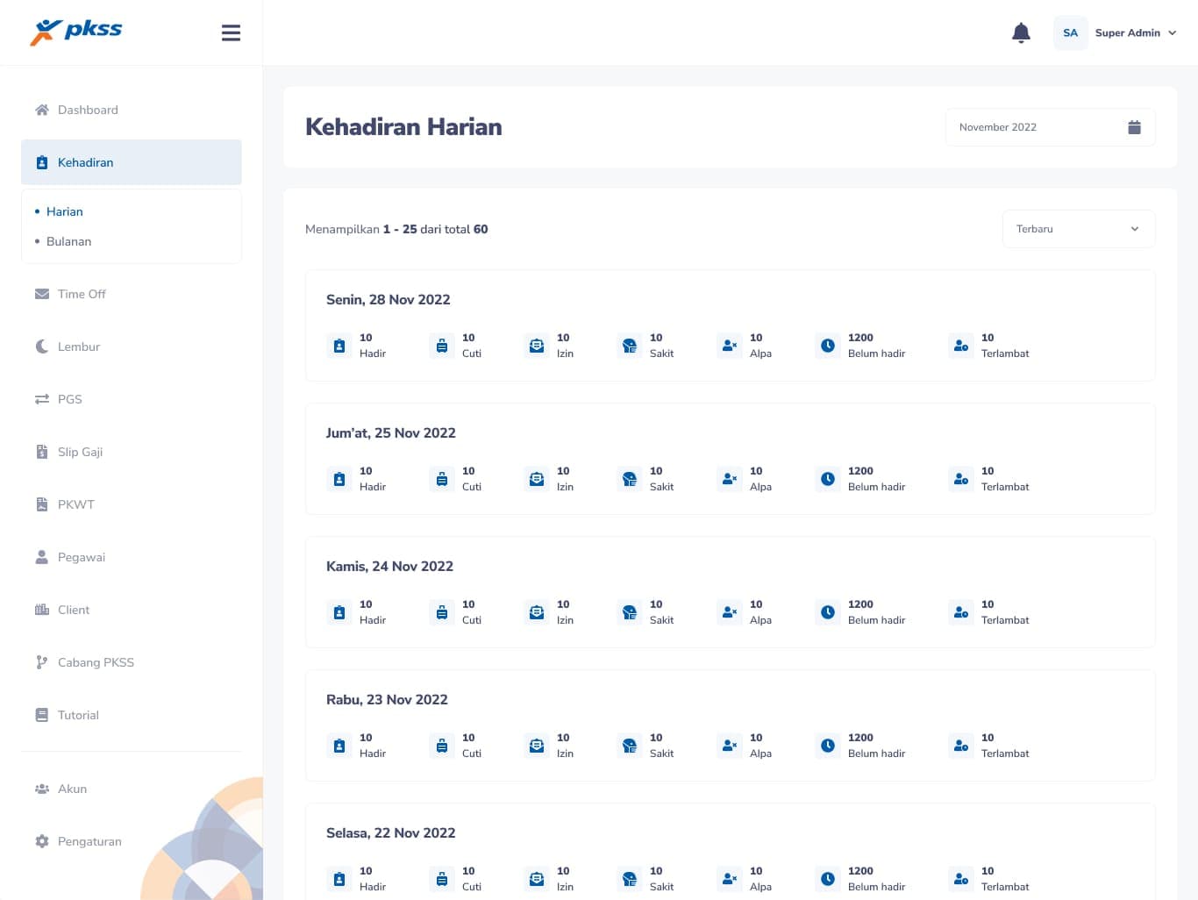Click Cuti icon on Selasa 22 Nov
The width and height of the screenshot is (1198, 900).
click(442, 879)
